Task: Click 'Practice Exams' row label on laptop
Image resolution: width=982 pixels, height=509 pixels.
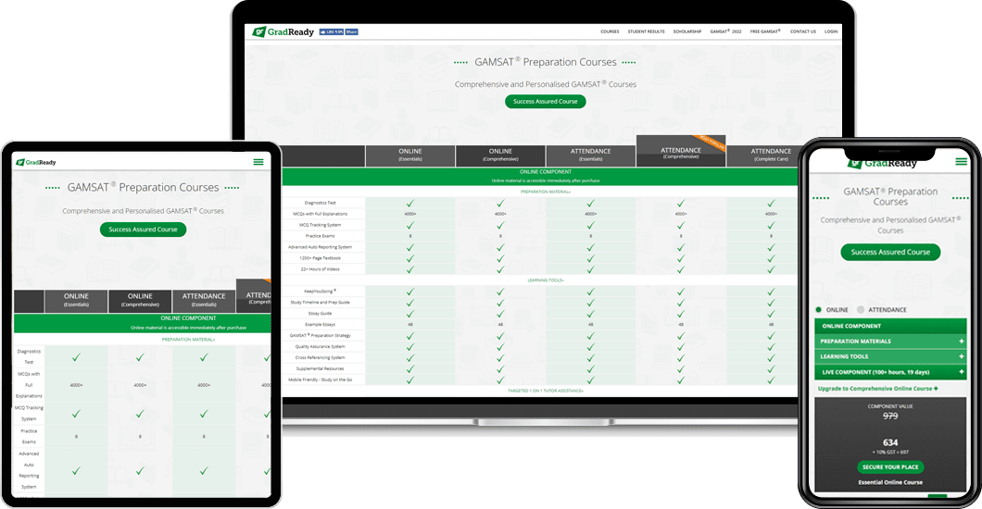Action: coord(320,236)
